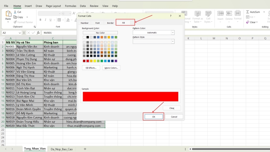Open the Pattern Color dropdown
The image size is (270, 152).
point(172,32)
